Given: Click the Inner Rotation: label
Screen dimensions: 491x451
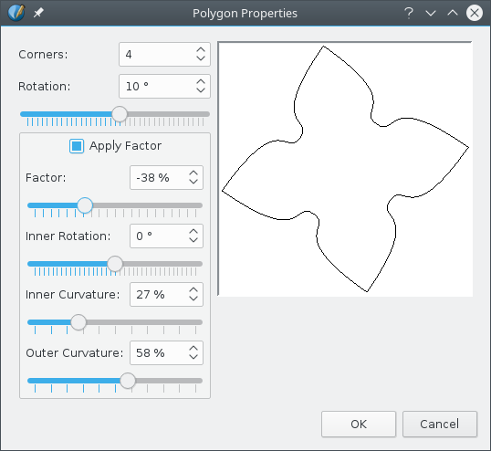Looking at the screenshot, I should pos(68,236).
